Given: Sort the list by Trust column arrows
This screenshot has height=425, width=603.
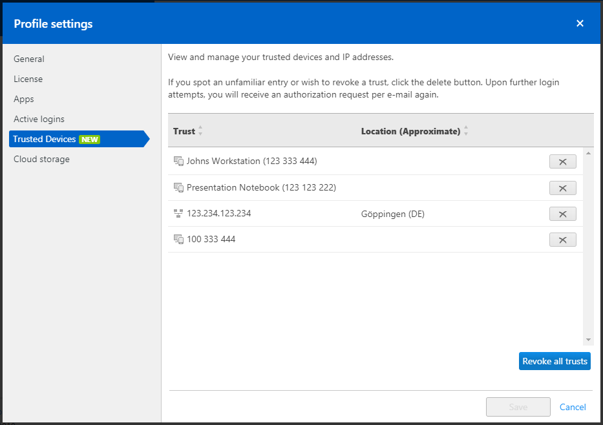Looking at the screenshot, I should coord(200,131).
